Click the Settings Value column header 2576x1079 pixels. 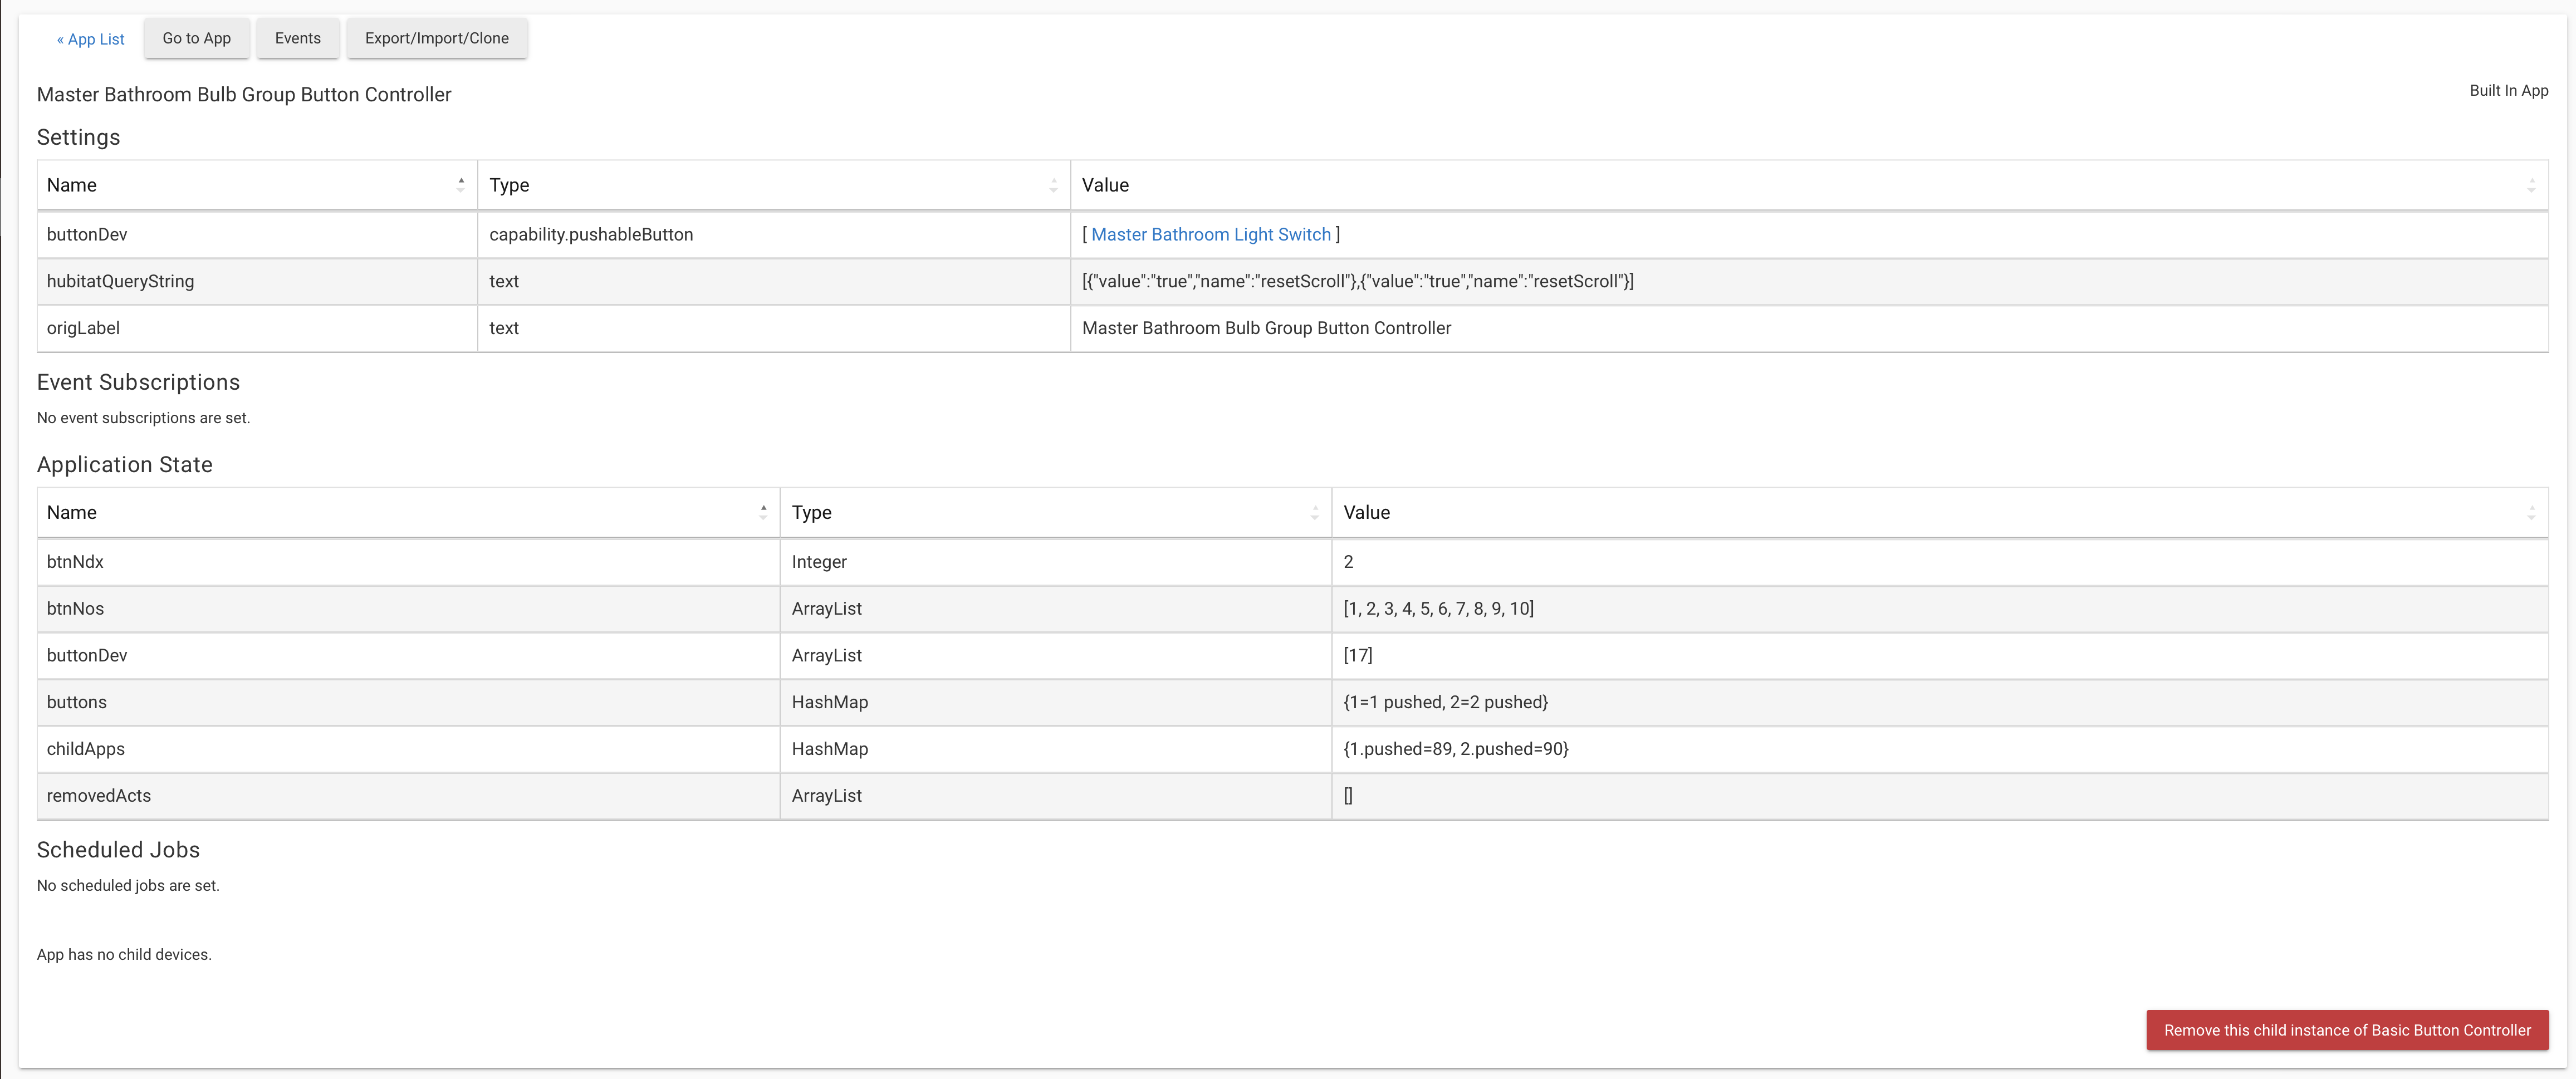click(1809, 185)
